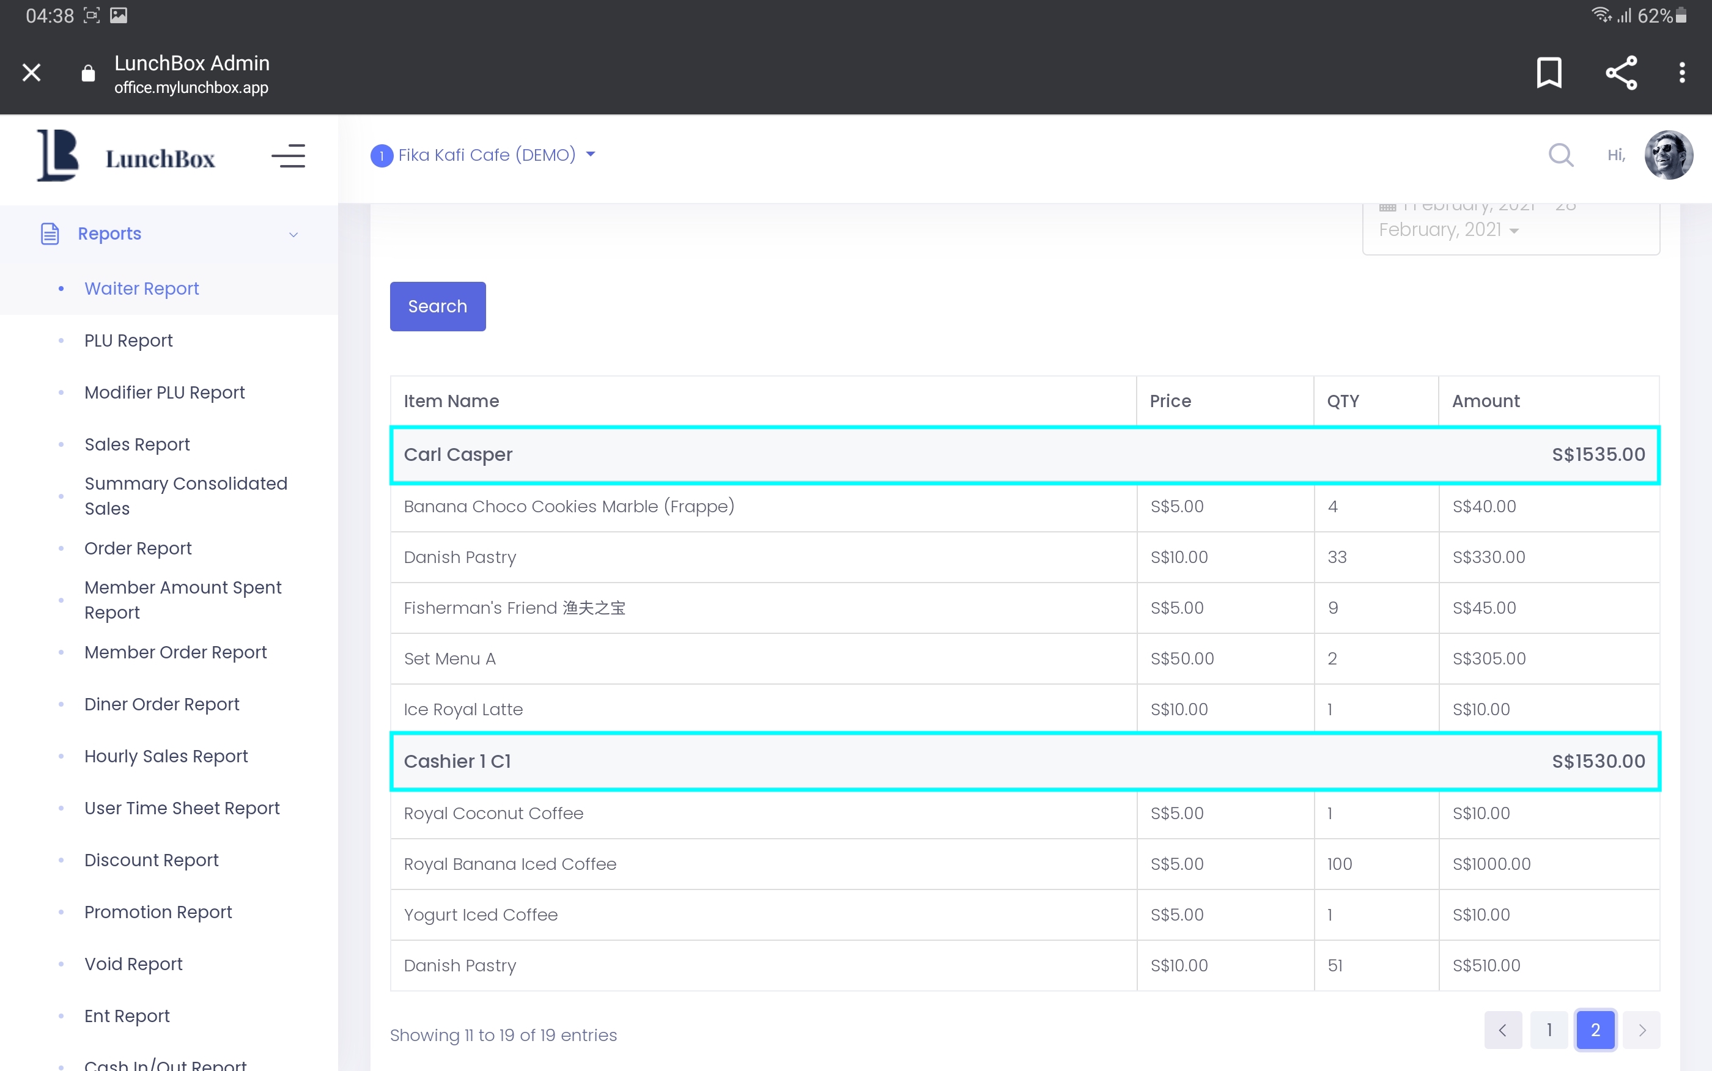The height and width of the screenshot is (1071, 1712).
Task: Click the LunchBox logo
Action: coord(126,156)
